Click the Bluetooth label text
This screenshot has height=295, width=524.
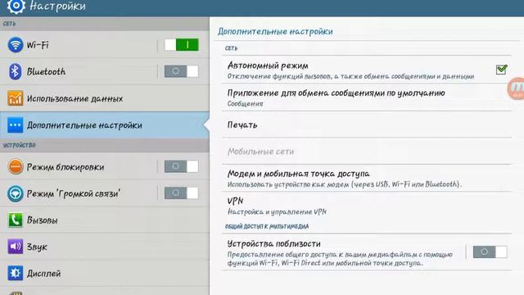click(46, 71)
